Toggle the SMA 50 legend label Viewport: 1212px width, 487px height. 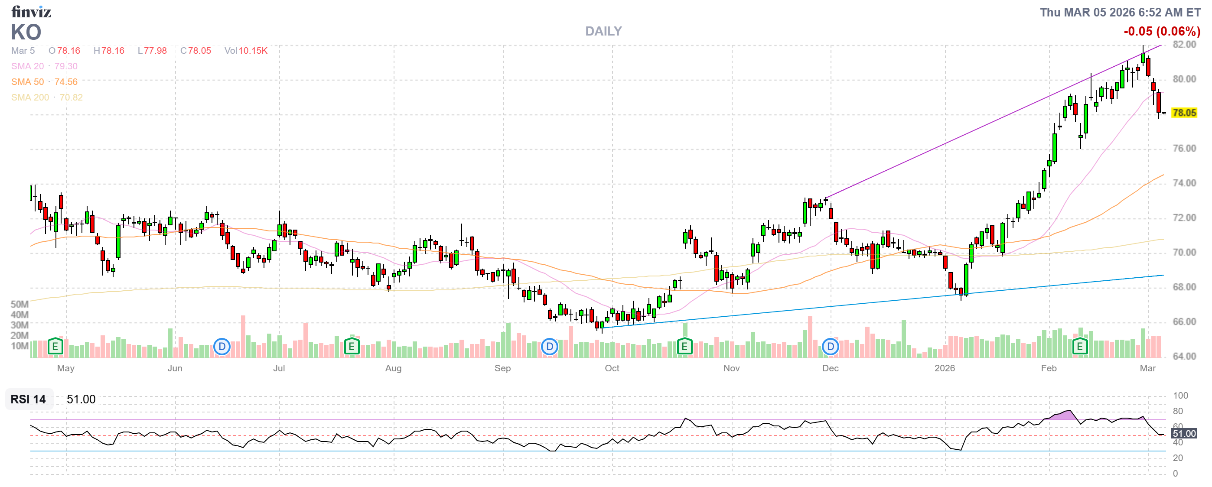click(27, 82)
